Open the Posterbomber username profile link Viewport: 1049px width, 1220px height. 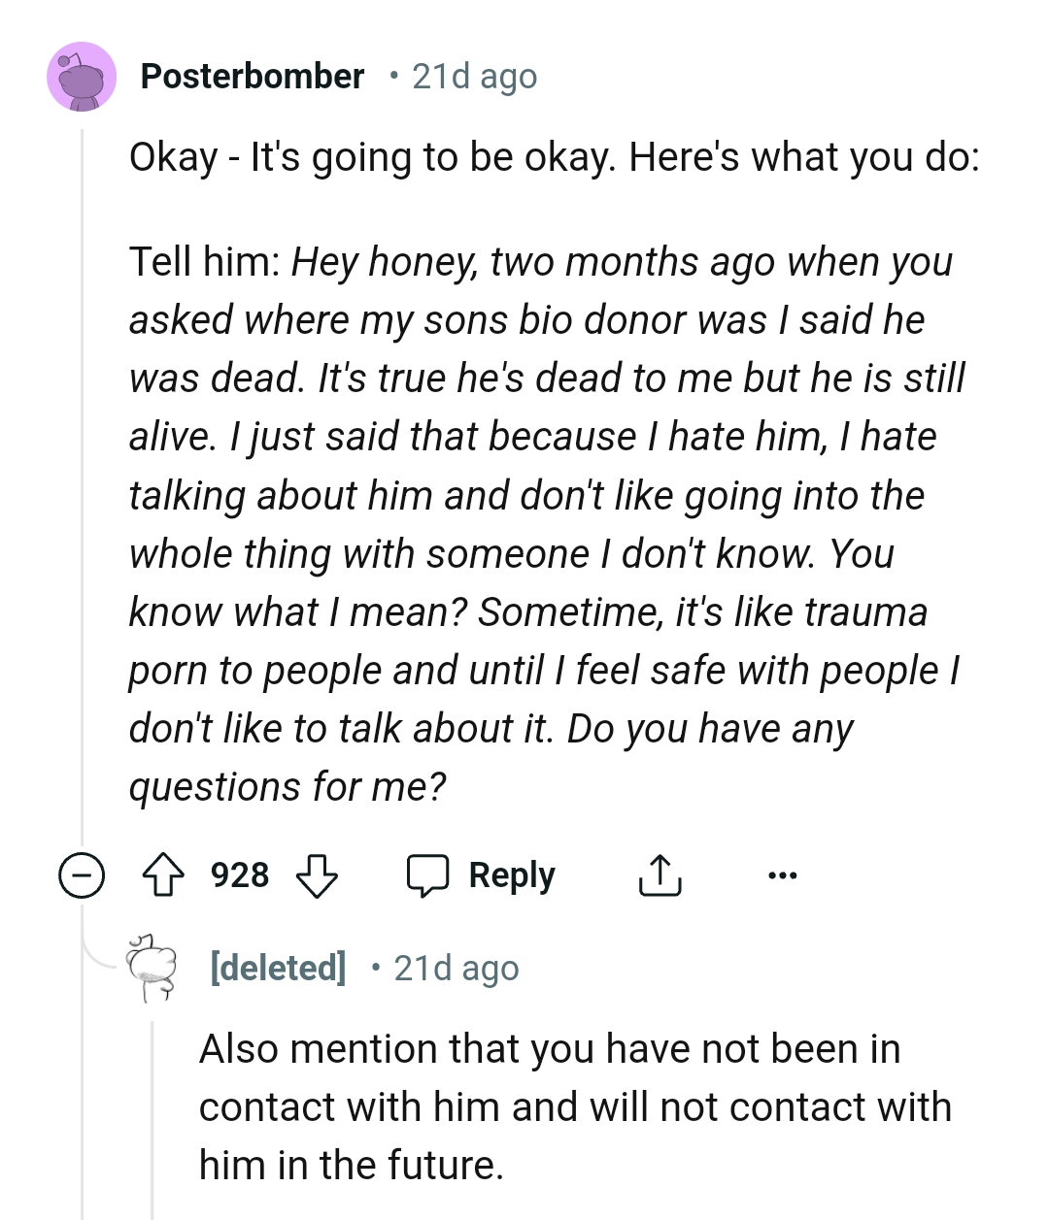(253, 76)
